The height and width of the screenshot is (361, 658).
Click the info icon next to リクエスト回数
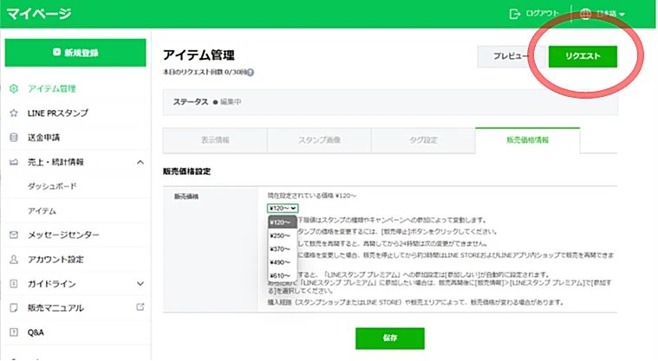(x=250, y=72)
